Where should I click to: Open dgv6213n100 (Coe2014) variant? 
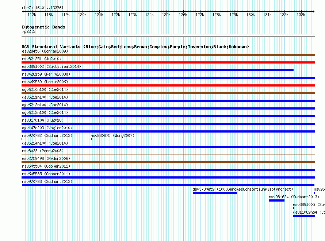coord(45,112)
